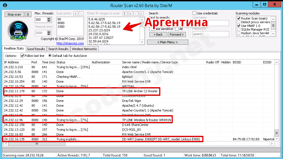Increase Max threads value with up arrow

point(49,18)
